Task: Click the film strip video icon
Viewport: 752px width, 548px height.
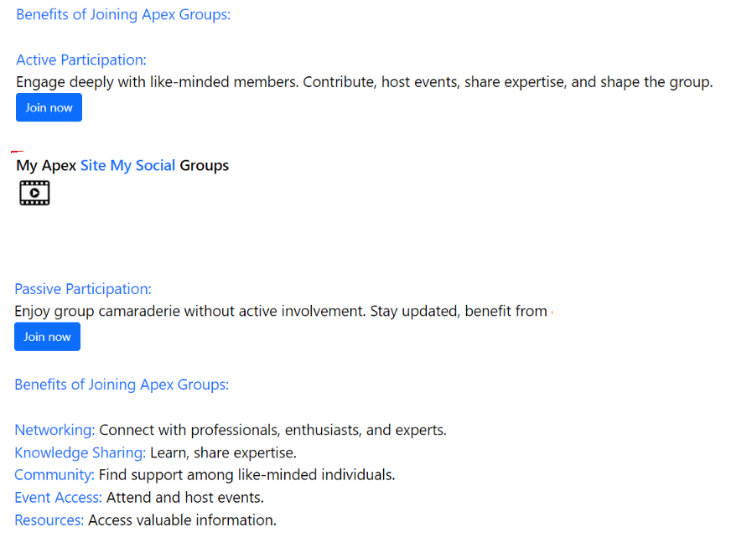Action: (34, 193)
